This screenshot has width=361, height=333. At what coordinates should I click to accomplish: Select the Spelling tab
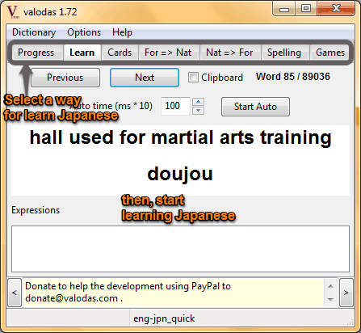pyautogui.click(x=284, y=53)
